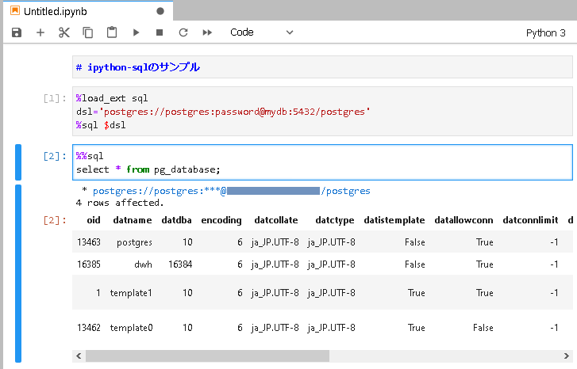Click the Untitled.ipynb notebook tab icon

coord(15,10)
